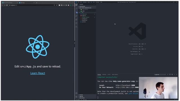Viewport: 180px width, 101px height.
Task: Expand the NPM SCRIPTS section
Action: click(x=87, y=98)
